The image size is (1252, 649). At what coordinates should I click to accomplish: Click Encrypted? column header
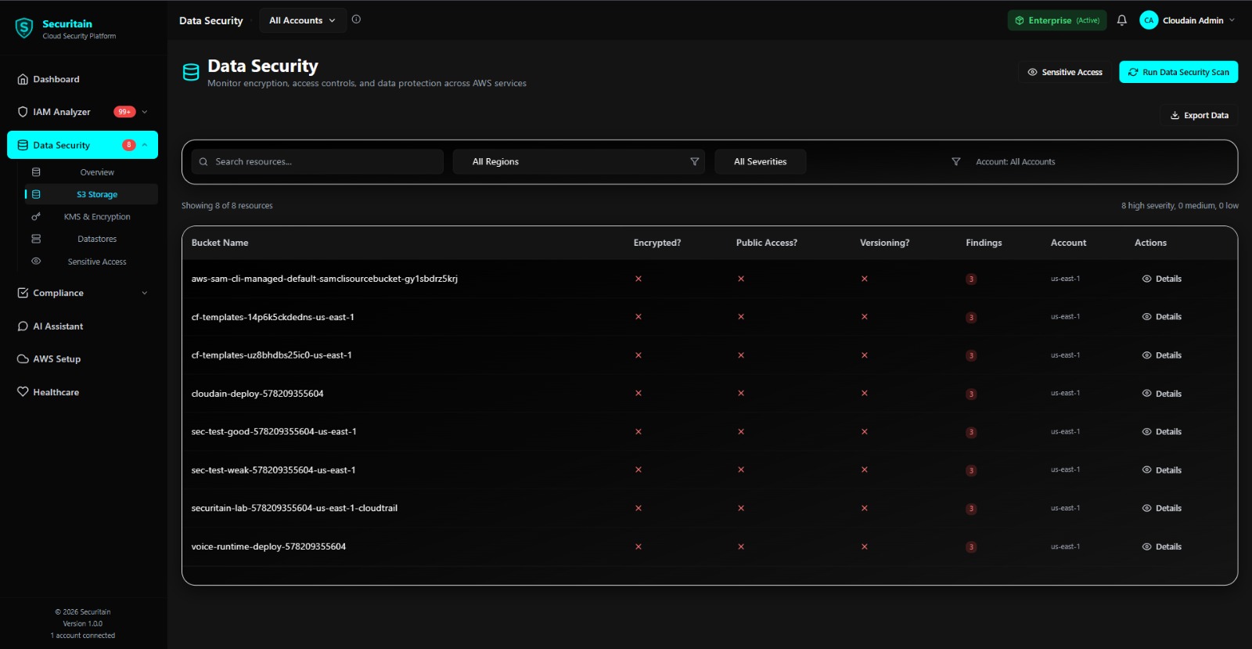(x=657, y=243)
